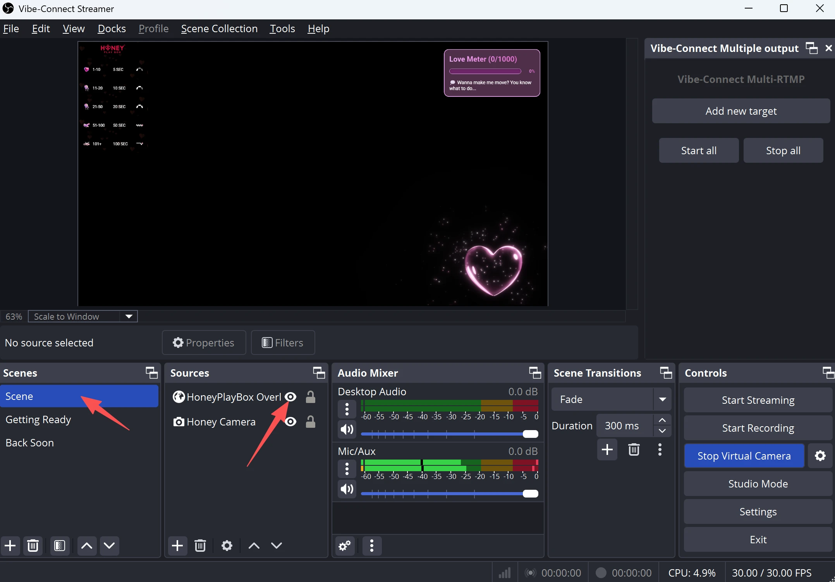The height and width of the screenshot is (582, 835).
Task: Remove selected source with trash icon
Action: [x=200, y=546]
